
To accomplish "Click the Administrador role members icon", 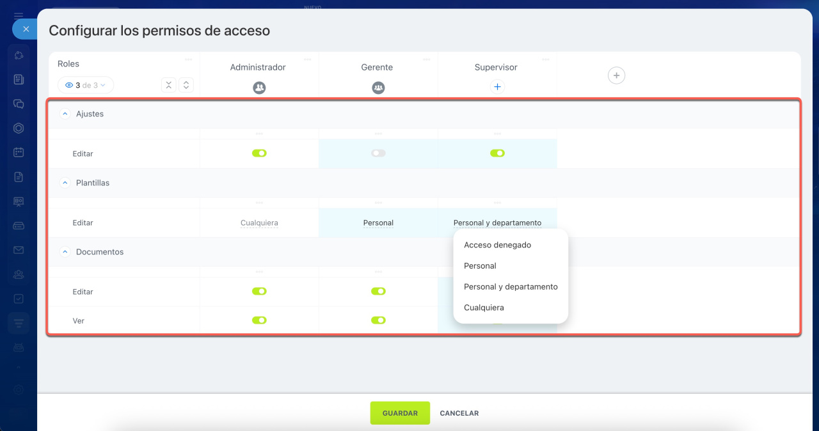I will [259, 88].
